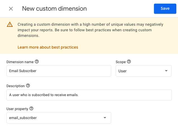Click the orange warning triangle icon
The height and width of the screenshot is (133, 178).
[10, 24]
